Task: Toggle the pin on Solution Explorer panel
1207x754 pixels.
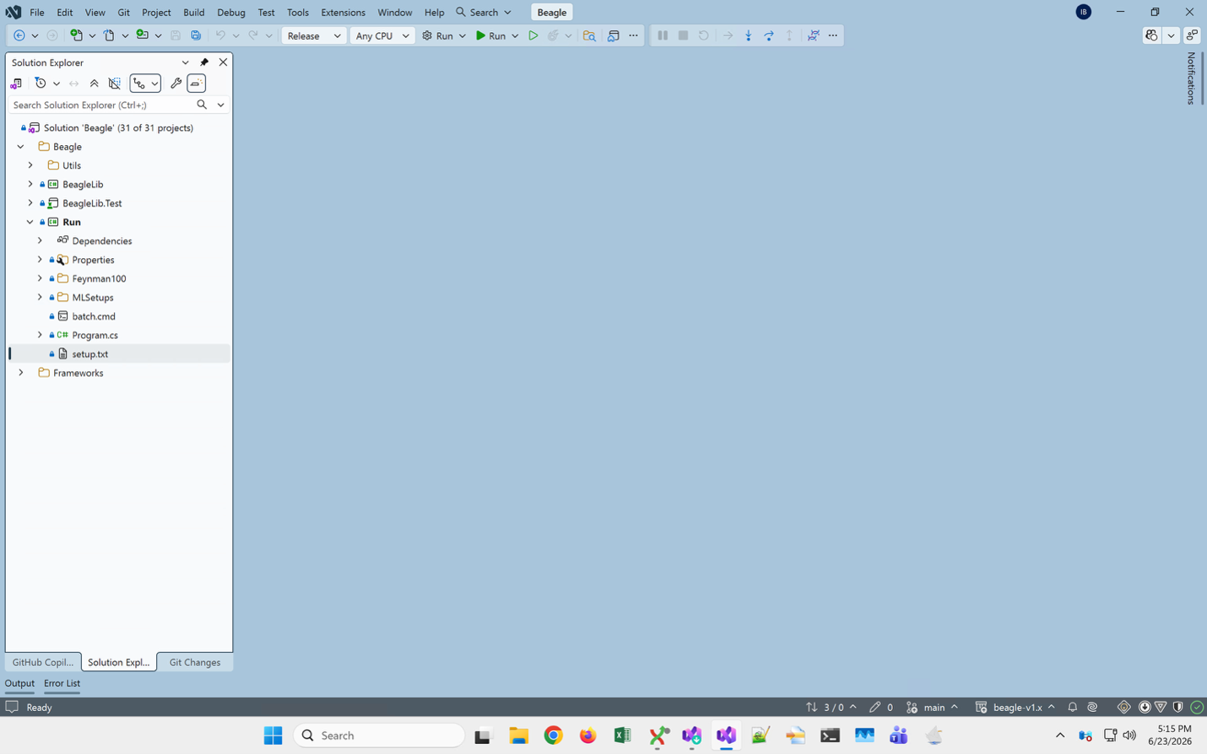Action: [x=204, y=62]
